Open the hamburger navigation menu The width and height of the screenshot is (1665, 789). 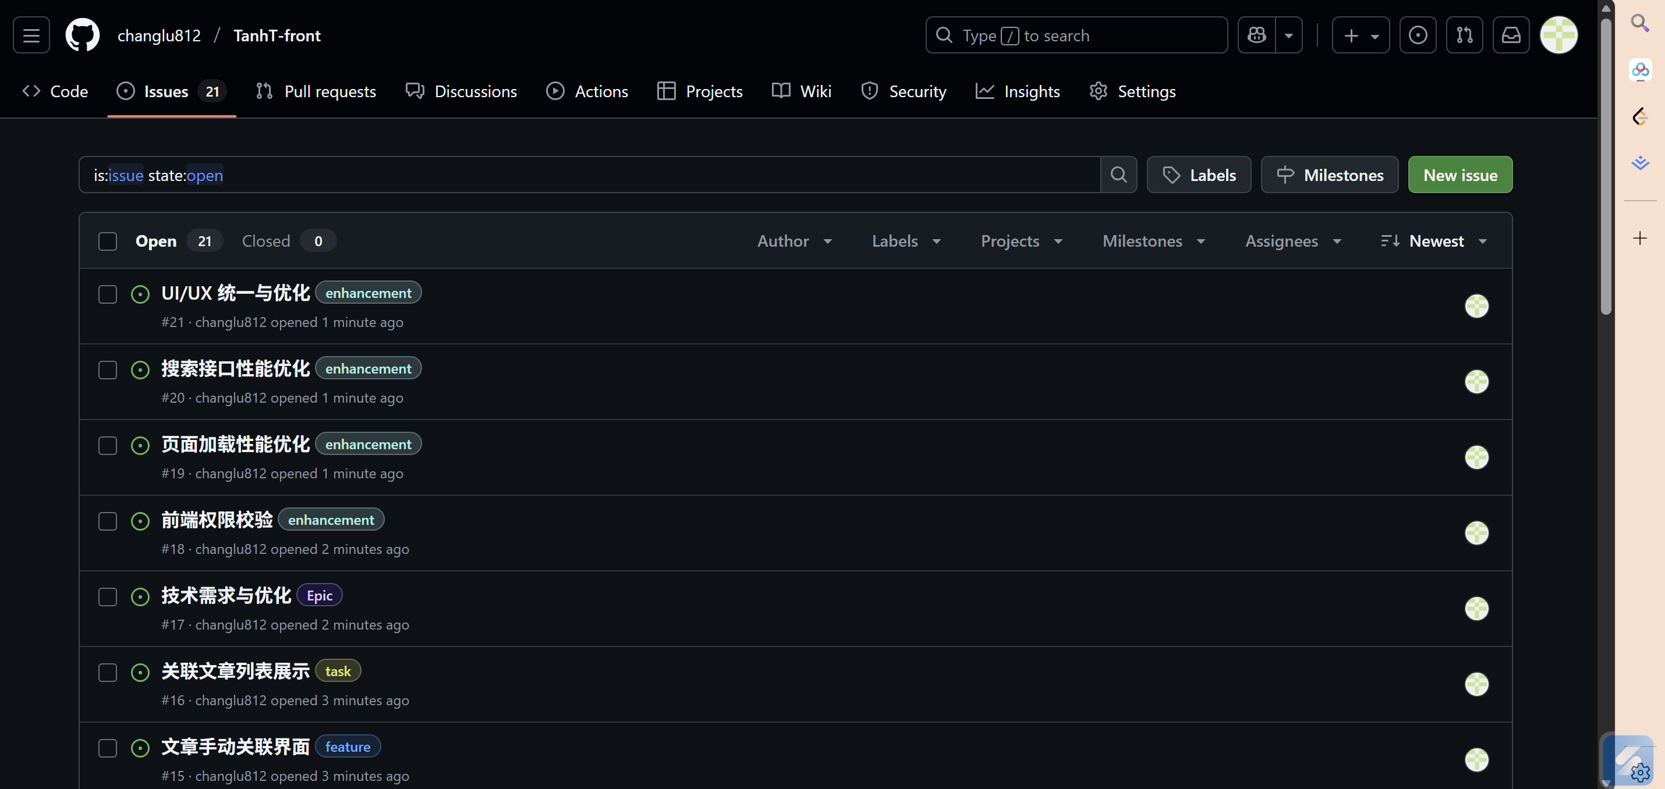[x=31, y=35]
